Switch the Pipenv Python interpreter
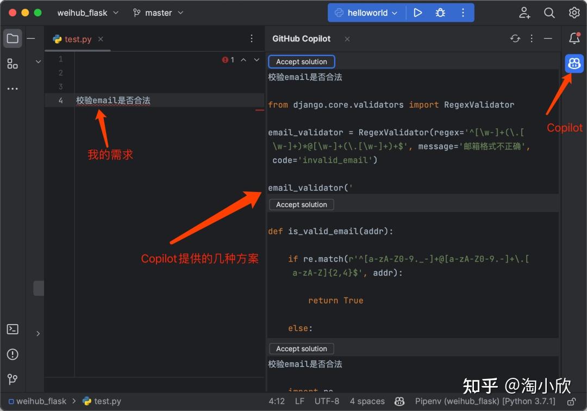Viewport: 587px width, 411px height. 485,401
